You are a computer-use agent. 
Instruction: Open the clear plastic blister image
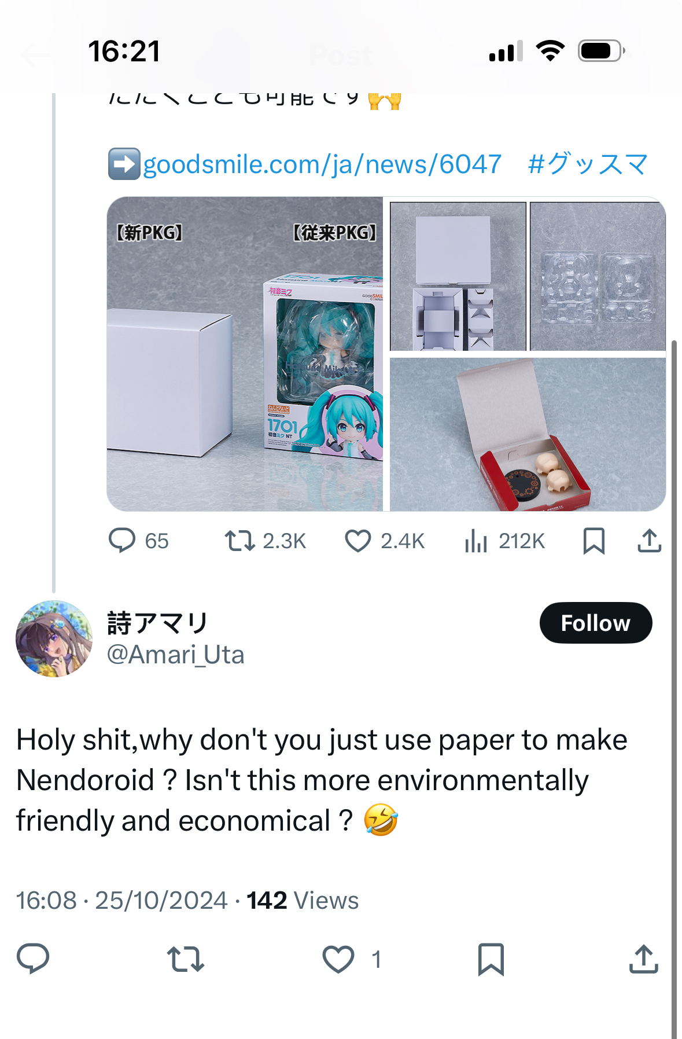point(598,276)
